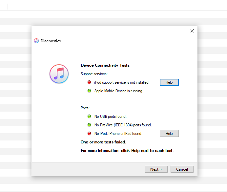This screenshot has height=192, width=227.
Task: Click 'One or more tests failed.' message
Action: tap(103, 142)
